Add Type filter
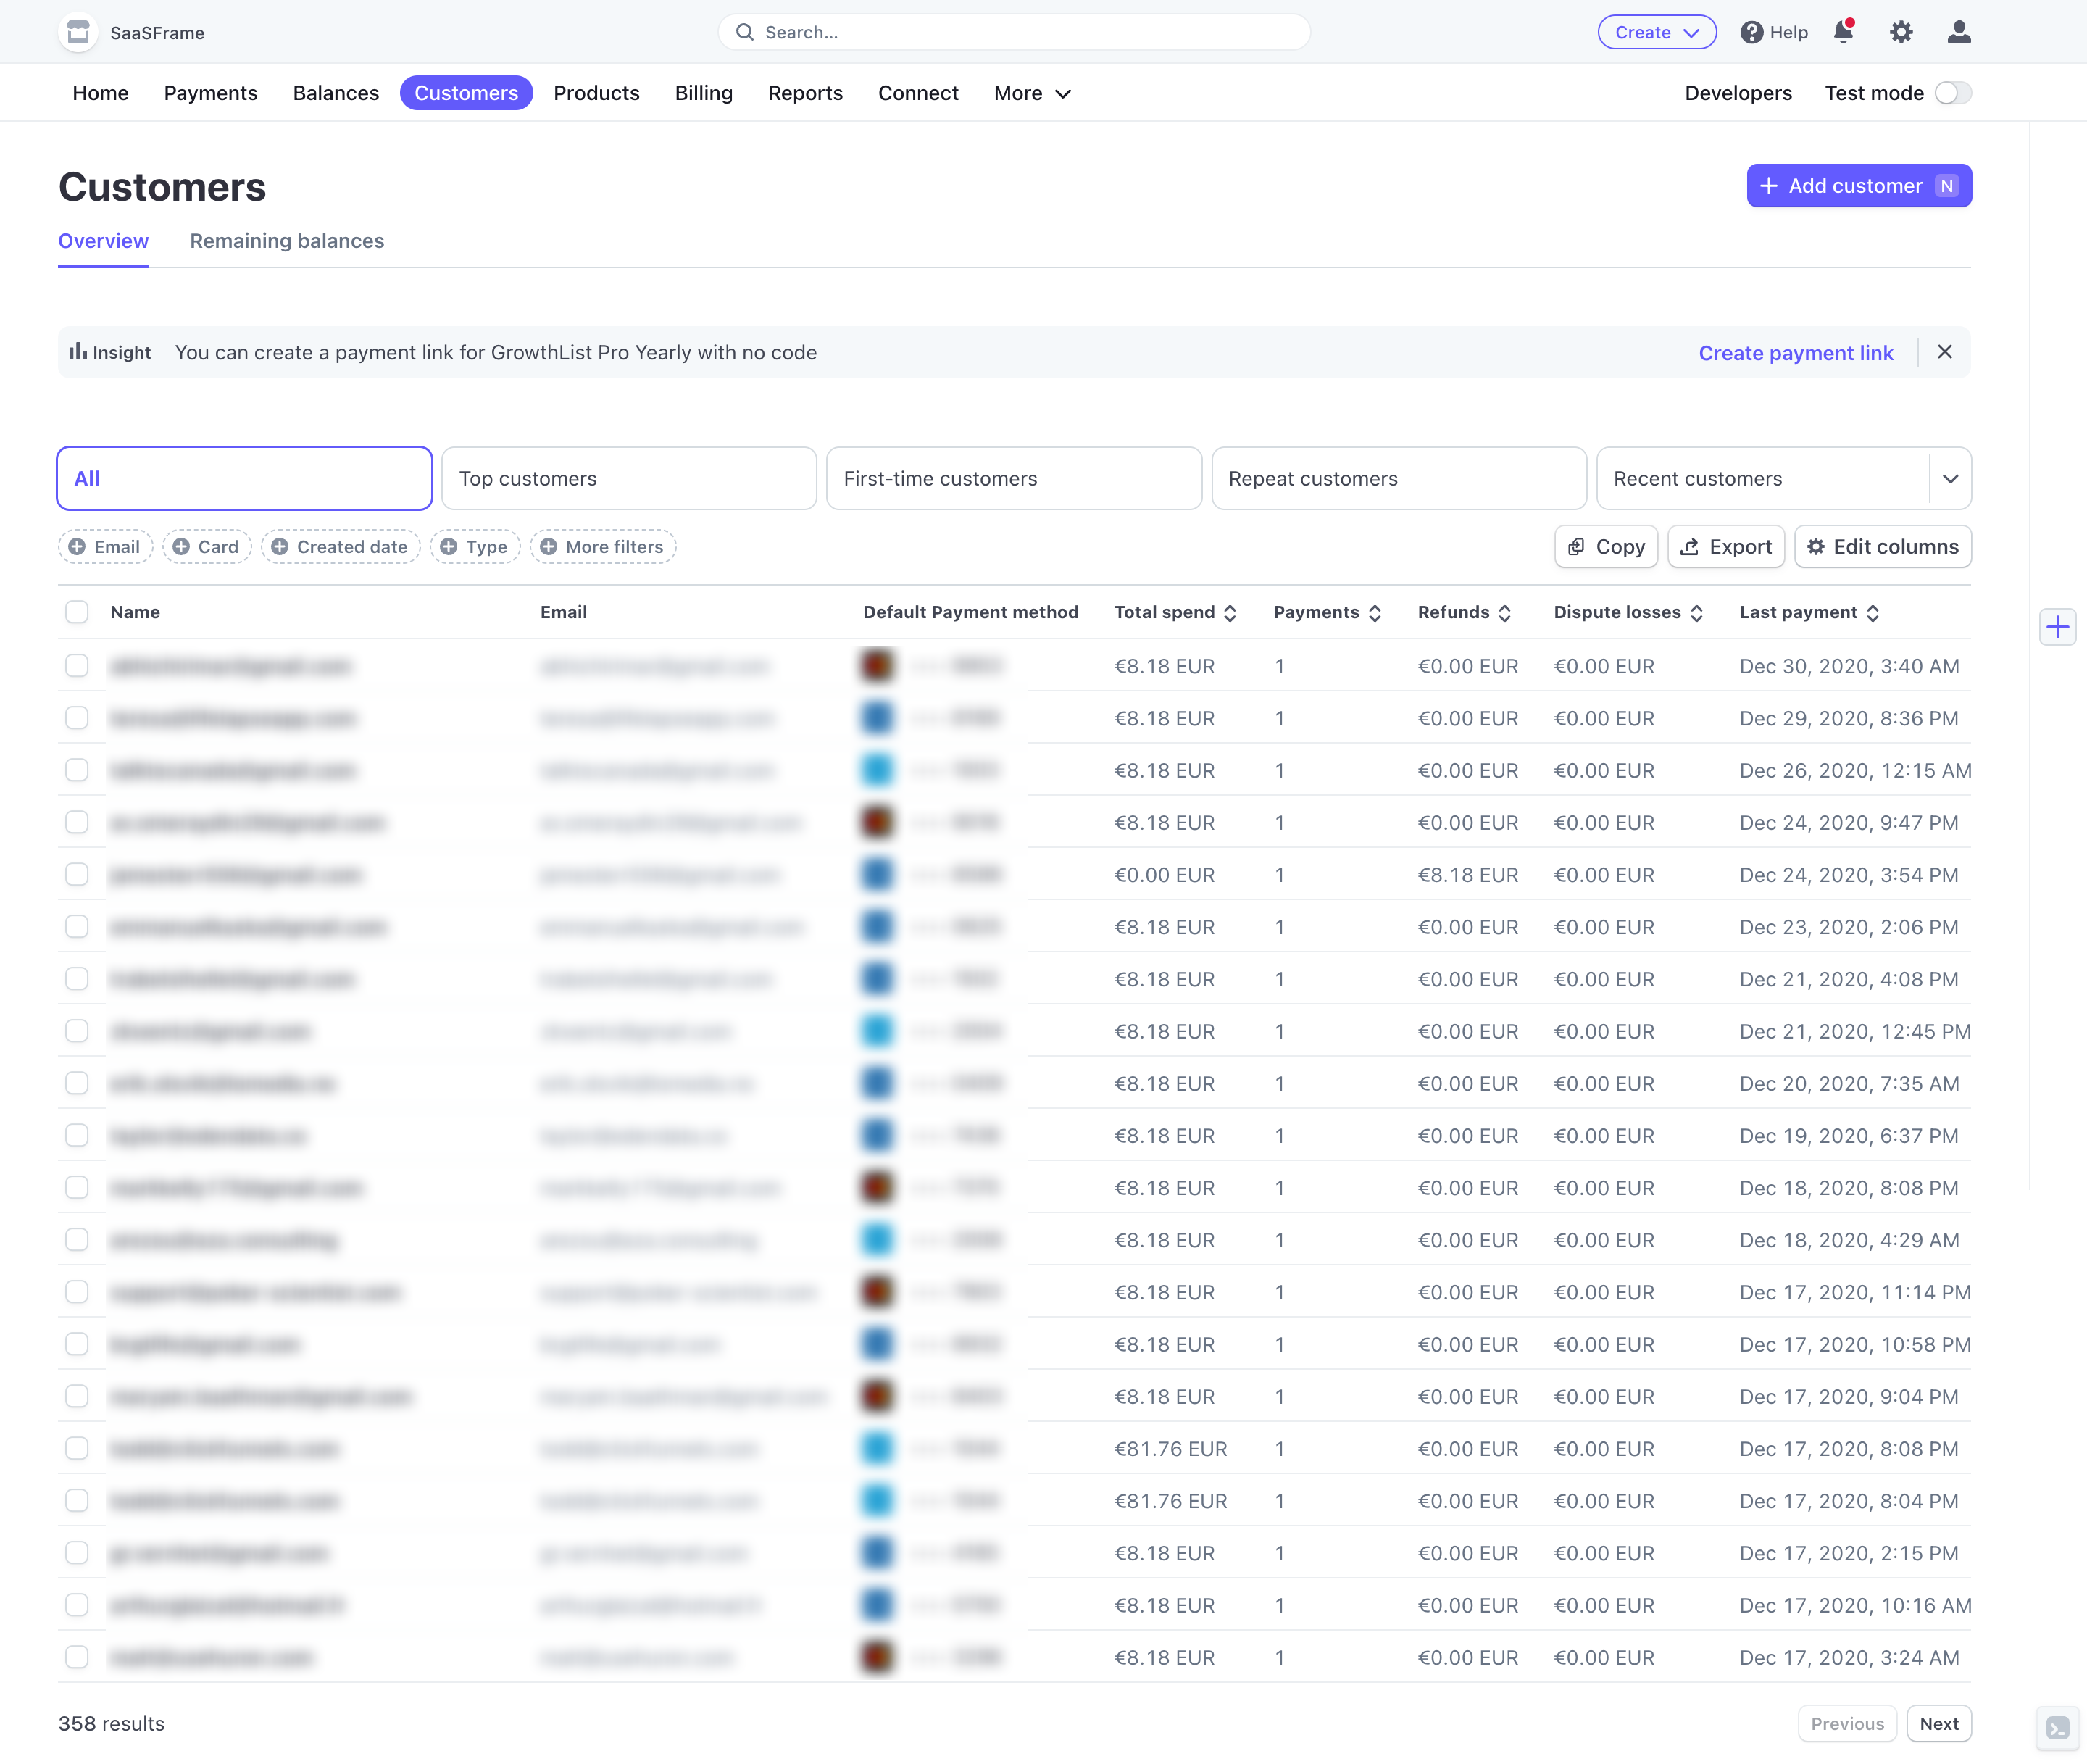The image size is (2087, 1764). coord(475,547)
